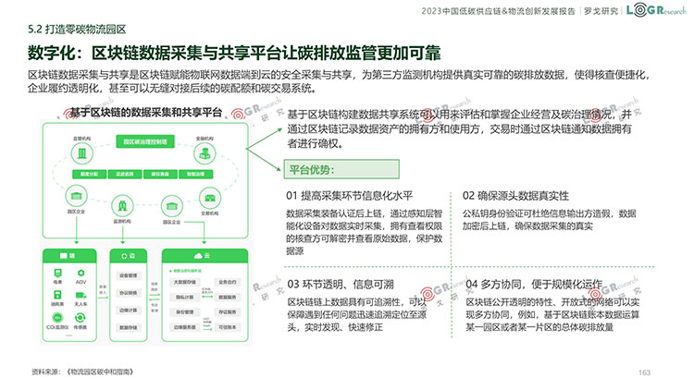Click heading 04 多方协同，便于规模化运作

pos(534,284)
